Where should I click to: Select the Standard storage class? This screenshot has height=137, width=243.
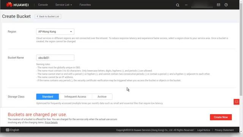click(x=47, y=97)
